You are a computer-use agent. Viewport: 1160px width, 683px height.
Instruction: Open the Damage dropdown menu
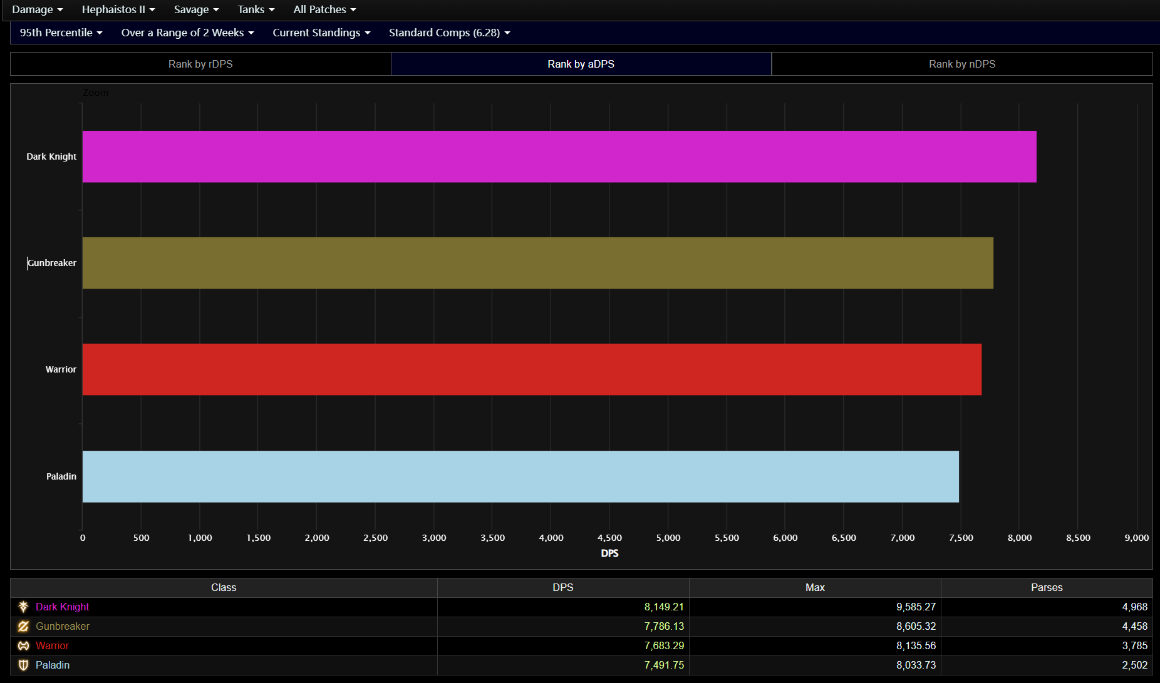(38, 9)
